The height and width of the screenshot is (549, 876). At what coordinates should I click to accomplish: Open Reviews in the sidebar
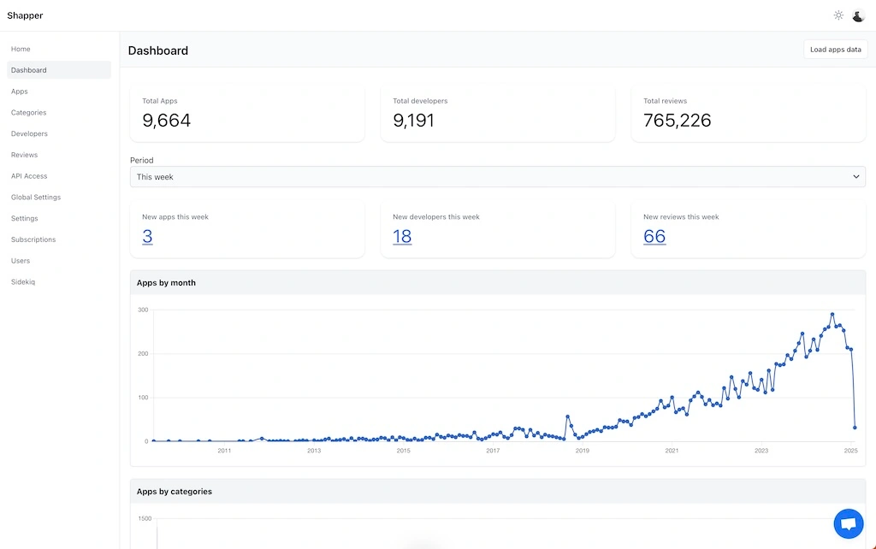click(24, 155)
